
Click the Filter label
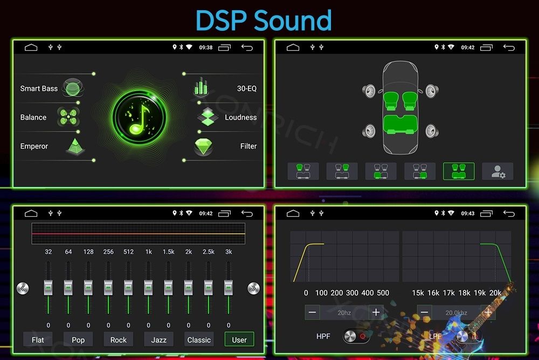coord(248,146)
